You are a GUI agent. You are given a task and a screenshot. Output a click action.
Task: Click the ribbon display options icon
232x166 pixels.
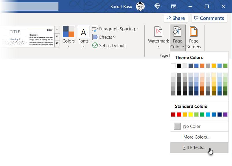[173, 6]
